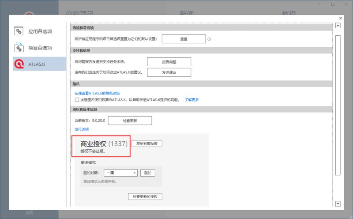Click the scrollbar up arrow
The image size is (353, 219).
coord(338,26)
